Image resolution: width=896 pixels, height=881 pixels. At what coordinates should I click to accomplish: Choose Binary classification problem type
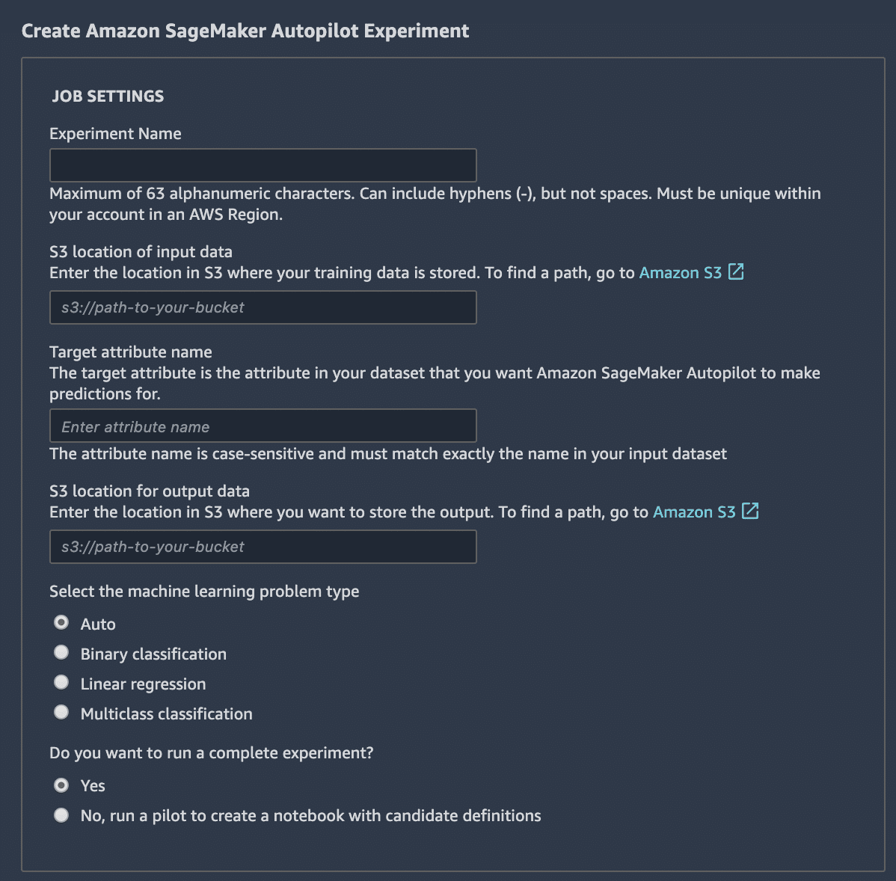(x=61, y=653)
